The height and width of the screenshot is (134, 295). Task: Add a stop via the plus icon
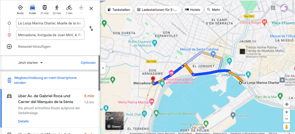coord(9,46)
